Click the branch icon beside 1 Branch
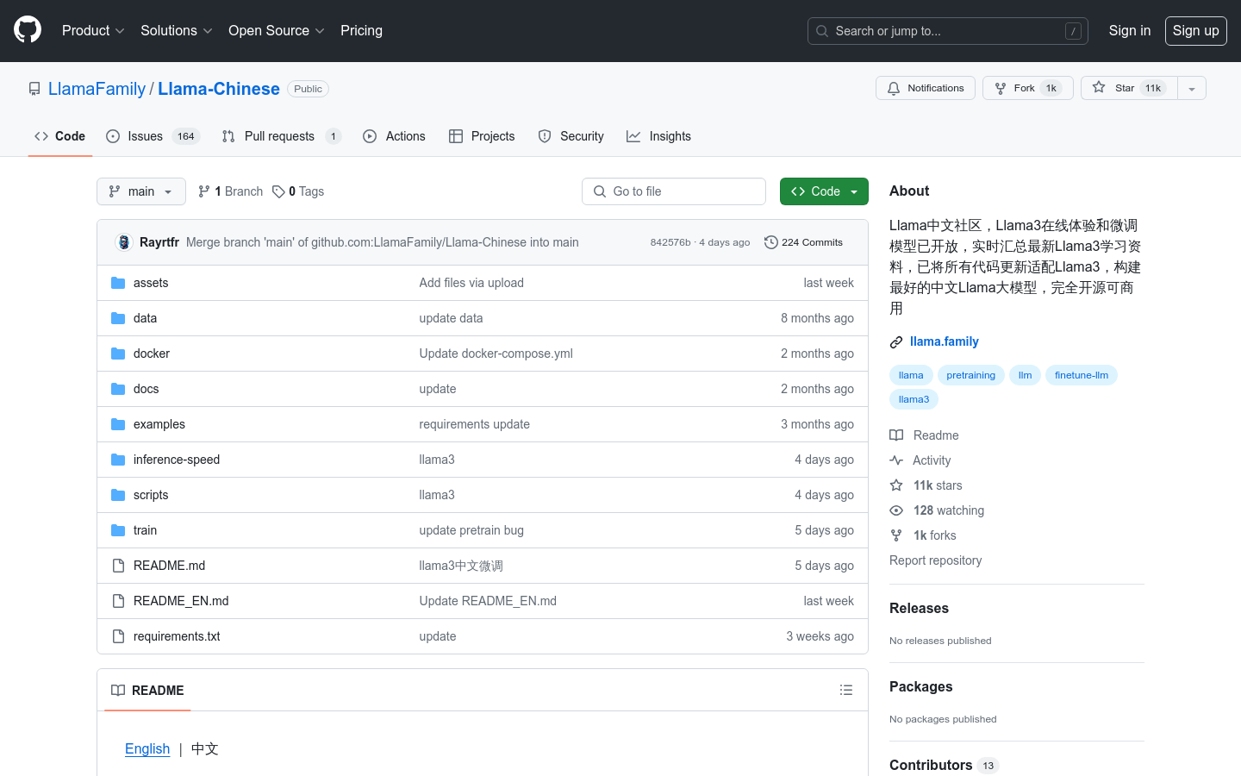 (204, 191)
